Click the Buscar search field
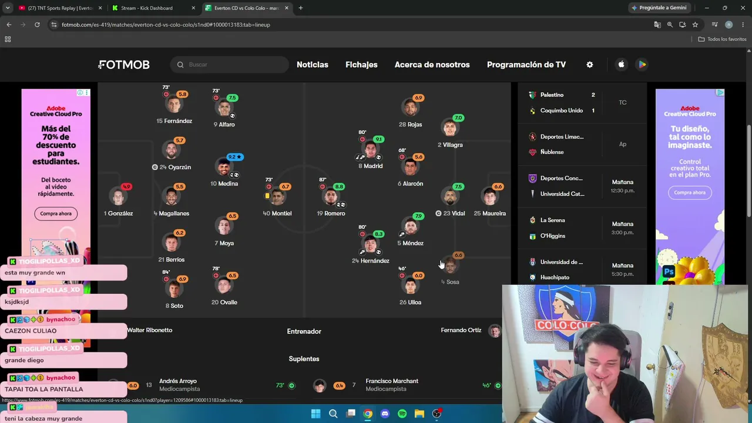 [230, 65]
